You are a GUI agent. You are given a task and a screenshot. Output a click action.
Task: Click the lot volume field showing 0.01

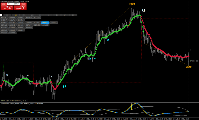[14, 4]
